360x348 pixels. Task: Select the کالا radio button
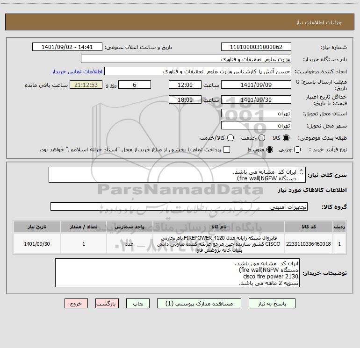click(286, 138)
